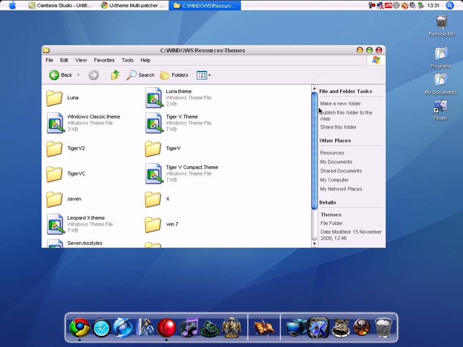Select the Luna folder icon

coord(54,98)
